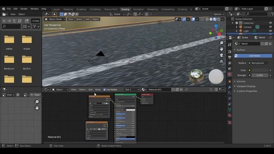Viewport: 274px width, 154px height.
Task: Open the viewport Select menu
Action: 79,19
